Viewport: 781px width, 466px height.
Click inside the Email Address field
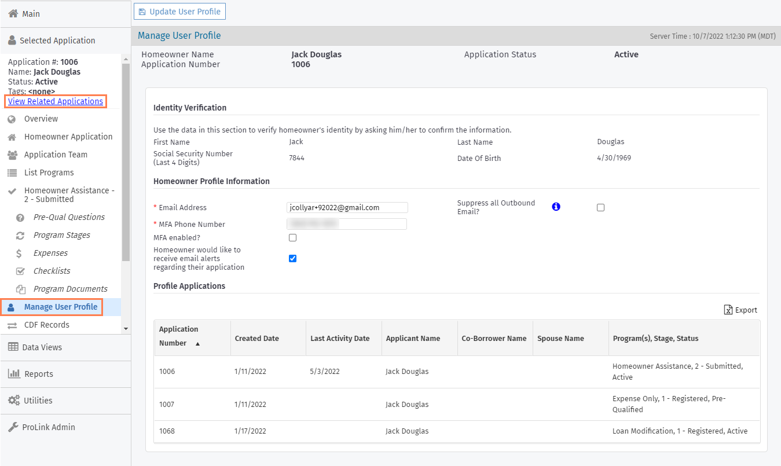[346, 207]
